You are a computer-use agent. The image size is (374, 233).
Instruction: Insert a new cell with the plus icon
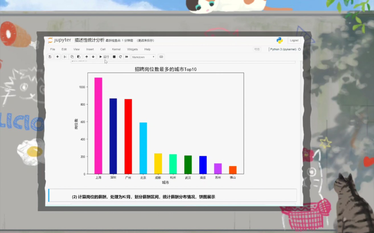(x=57, y=57)
